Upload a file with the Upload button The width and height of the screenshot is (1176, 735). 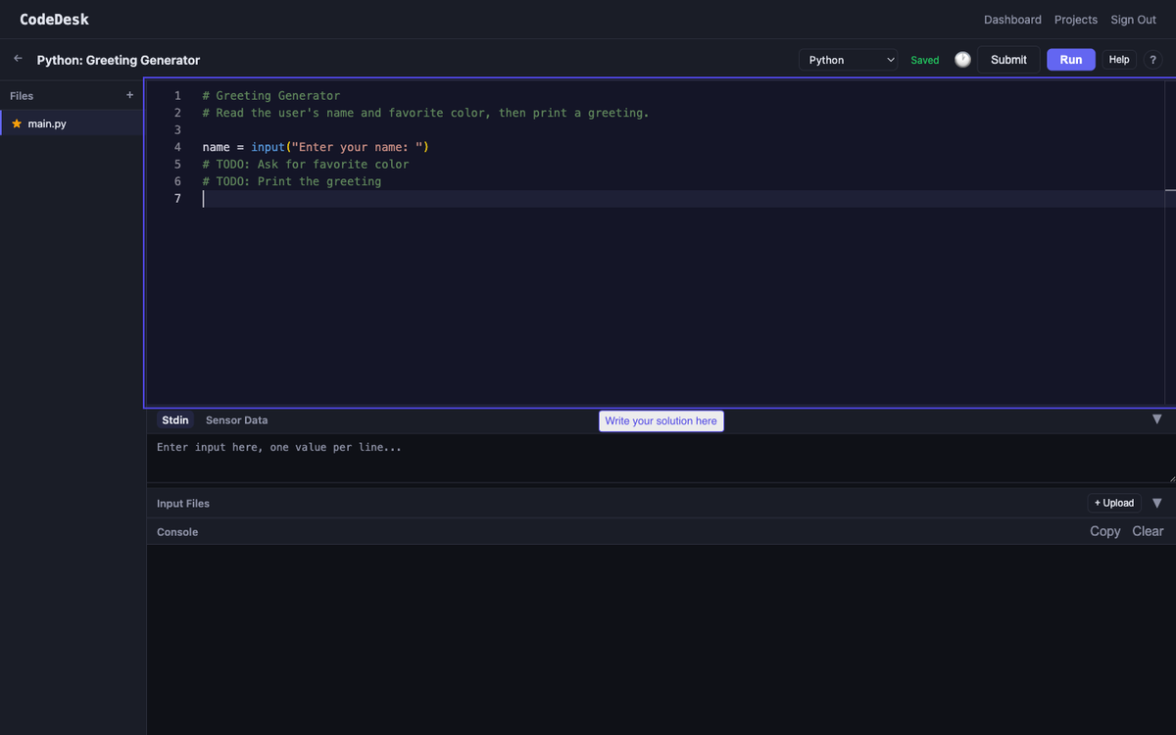tap(1113, 502)
